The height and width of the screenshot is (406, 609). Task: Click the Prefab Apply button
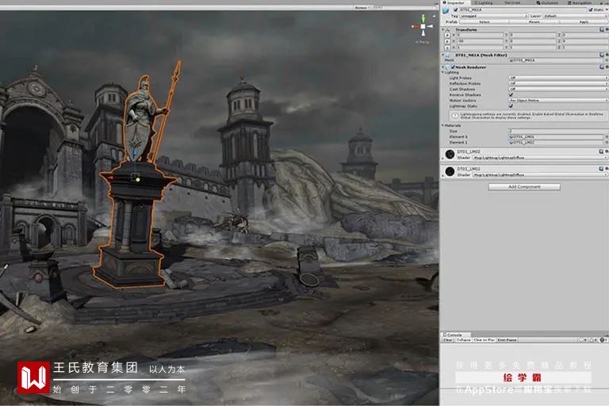point(584,22)
